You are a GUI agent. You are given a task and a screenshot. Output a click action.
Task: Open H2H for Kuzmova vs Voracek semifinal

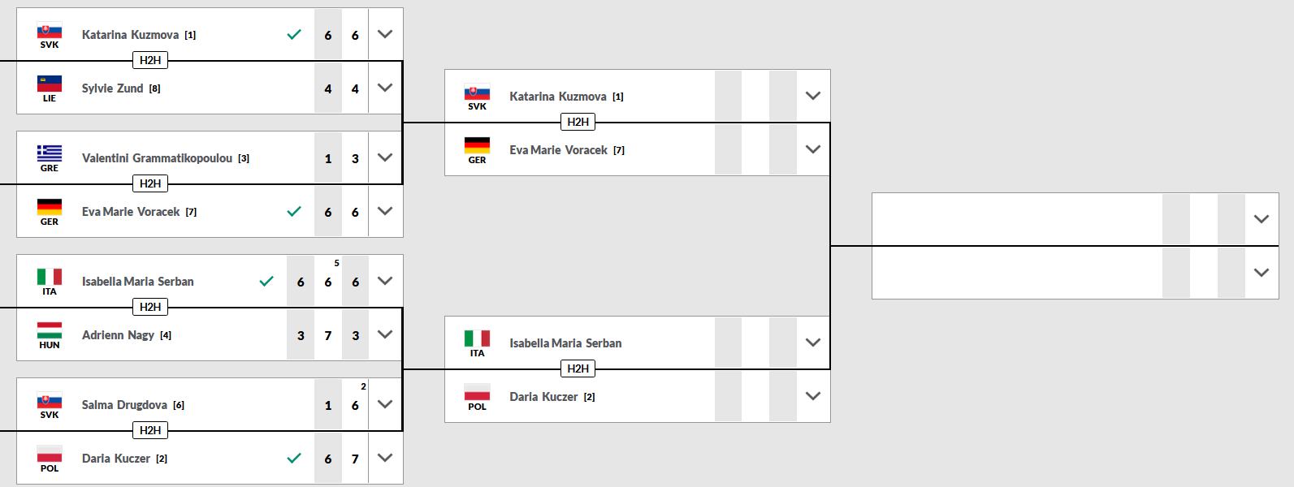click(578, 122)
